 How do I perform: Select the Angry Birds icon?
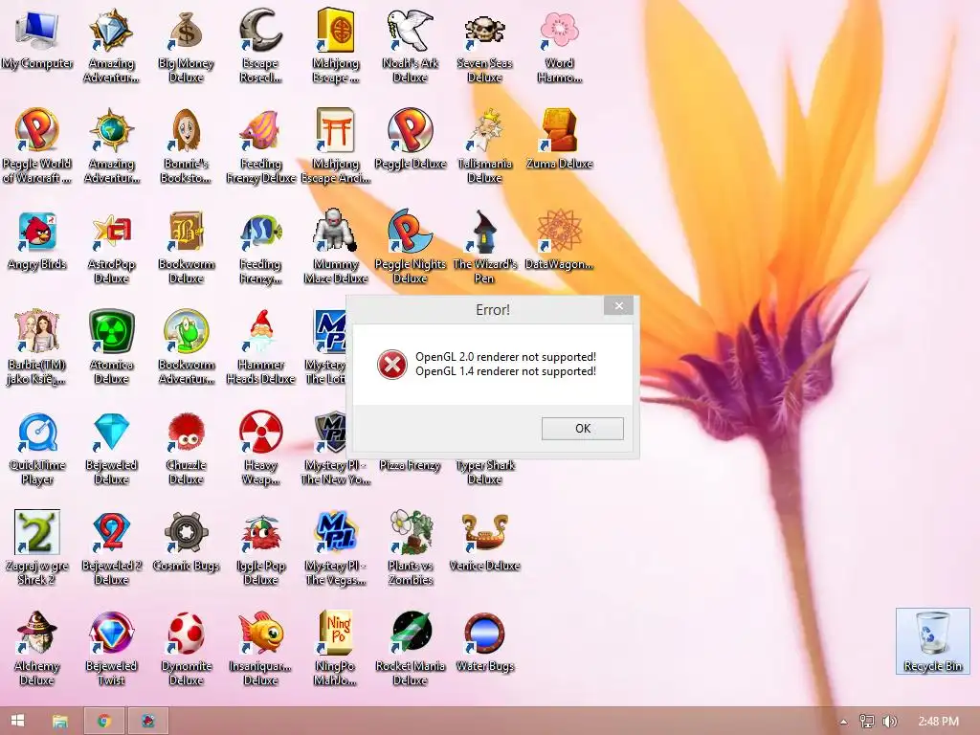click(37, 231)
